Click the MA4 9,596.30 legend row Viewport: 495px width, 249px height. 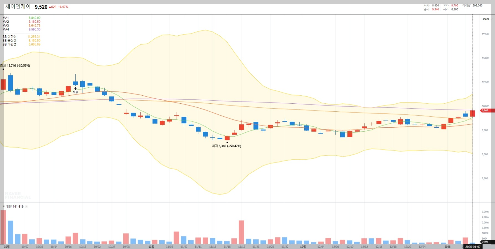[22, 29]
